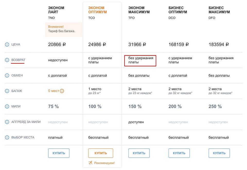Purchase the Бизнес Максимум tariff
247x170 pixels.
[x=219, y=153]
